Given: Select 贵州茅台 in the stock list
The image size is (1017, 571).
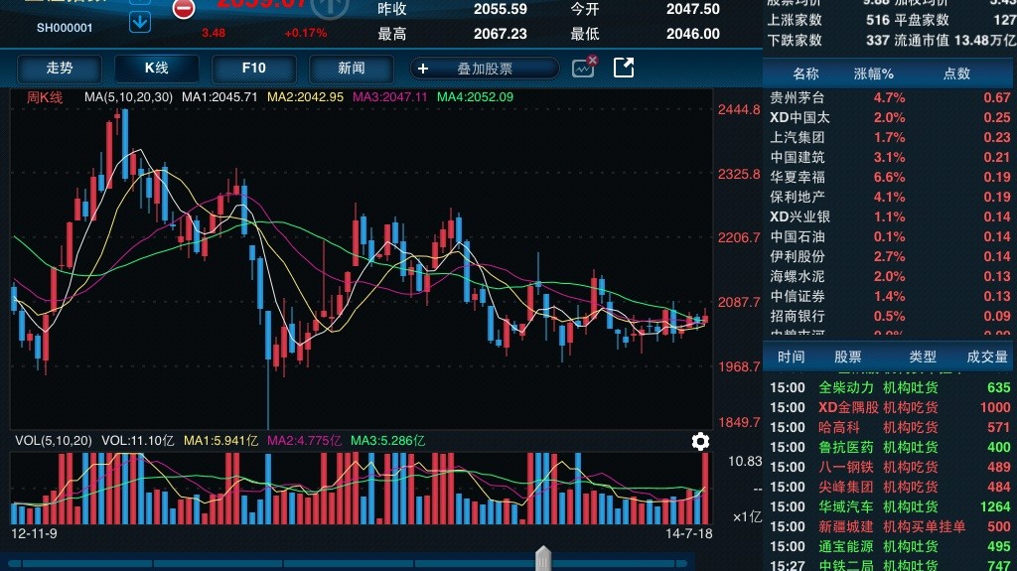Looking at the screenshot, I should click(x=797, y=97).
